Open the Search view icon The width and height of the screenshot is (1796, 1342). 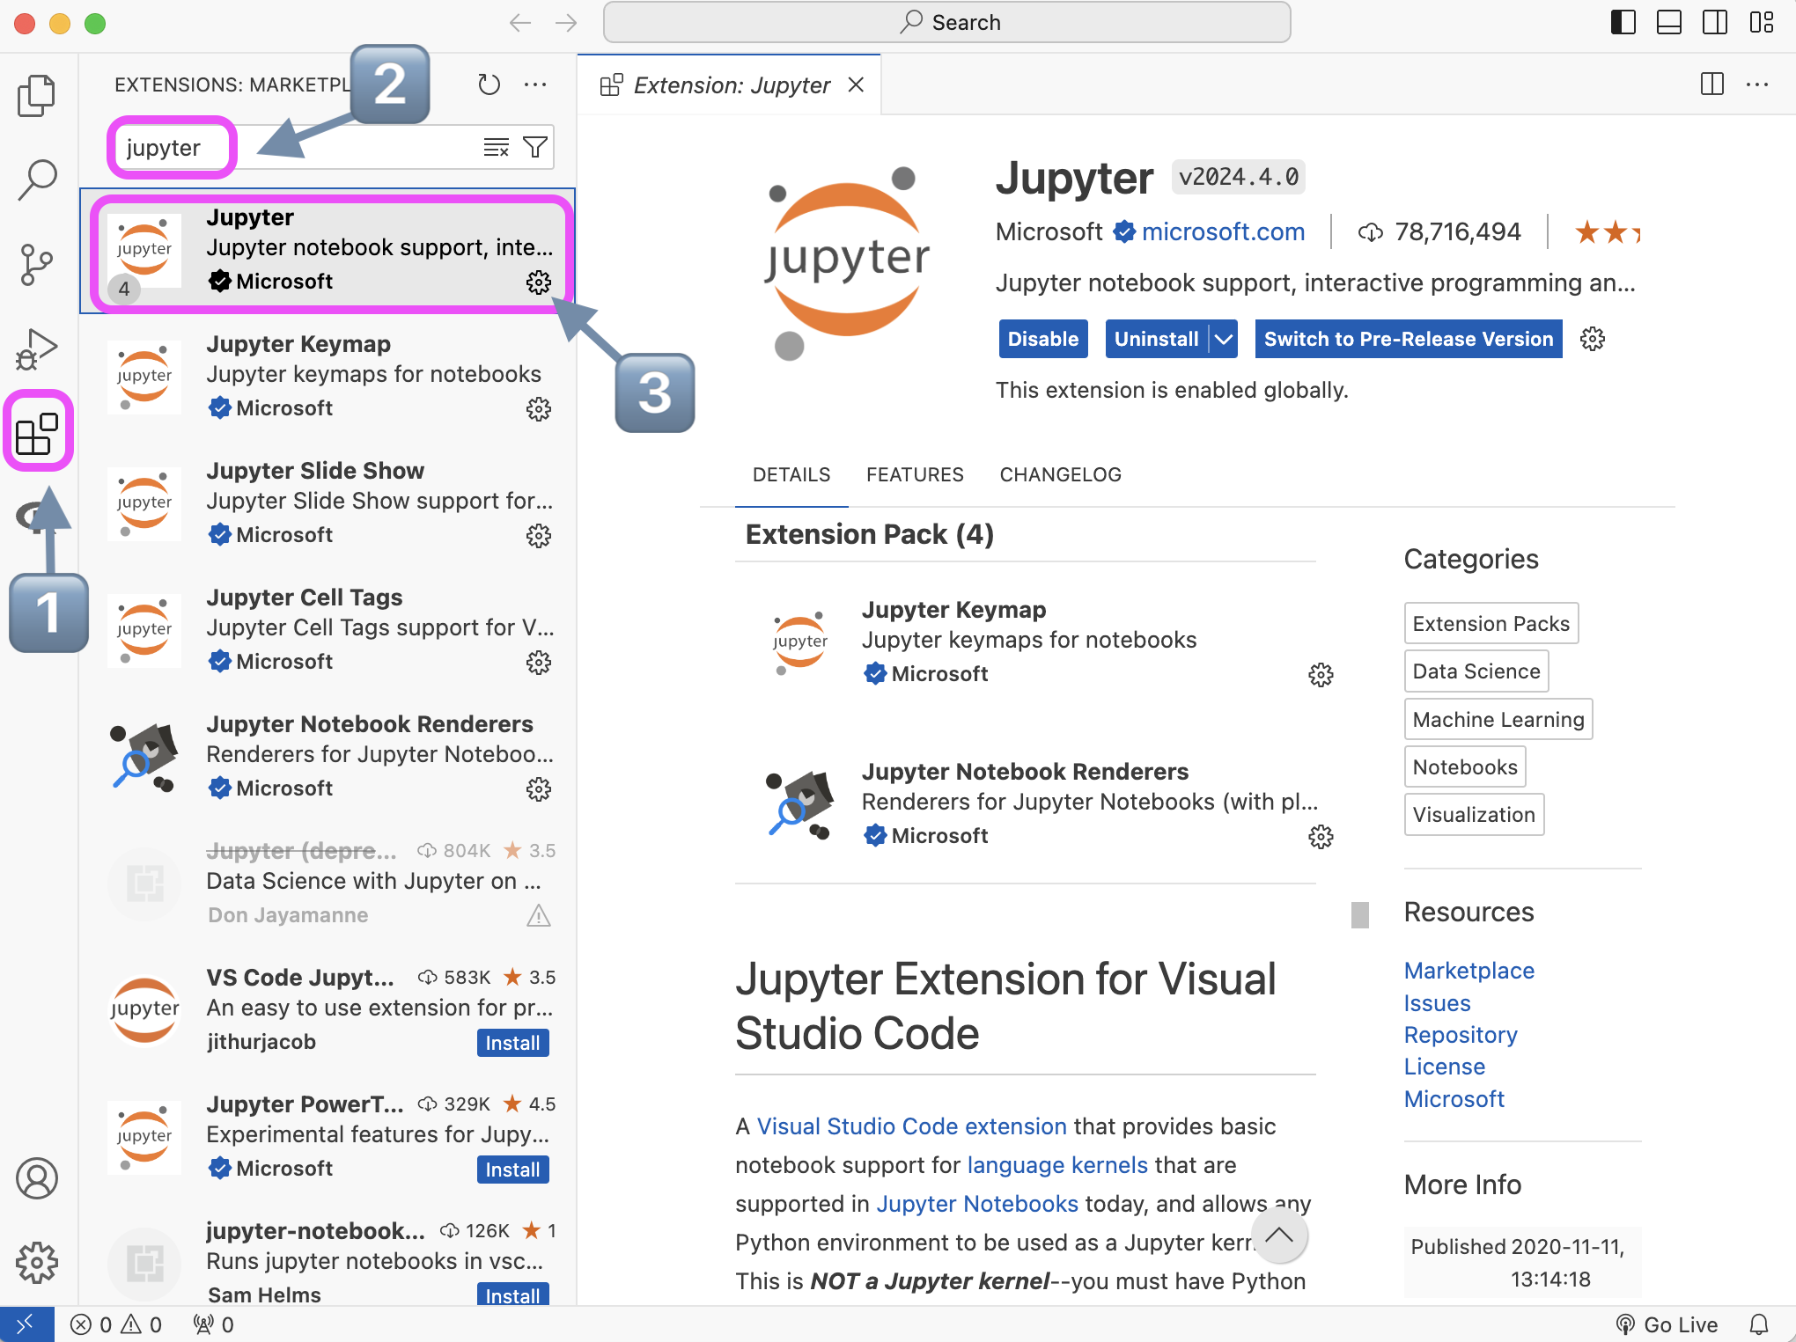[37, 179]
